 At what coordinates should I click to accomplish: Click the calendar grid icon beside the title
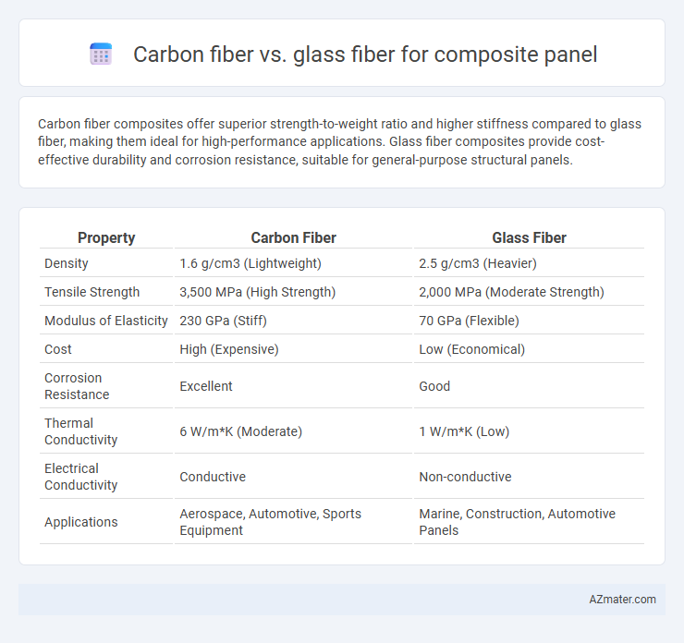(x=101, y=55)
